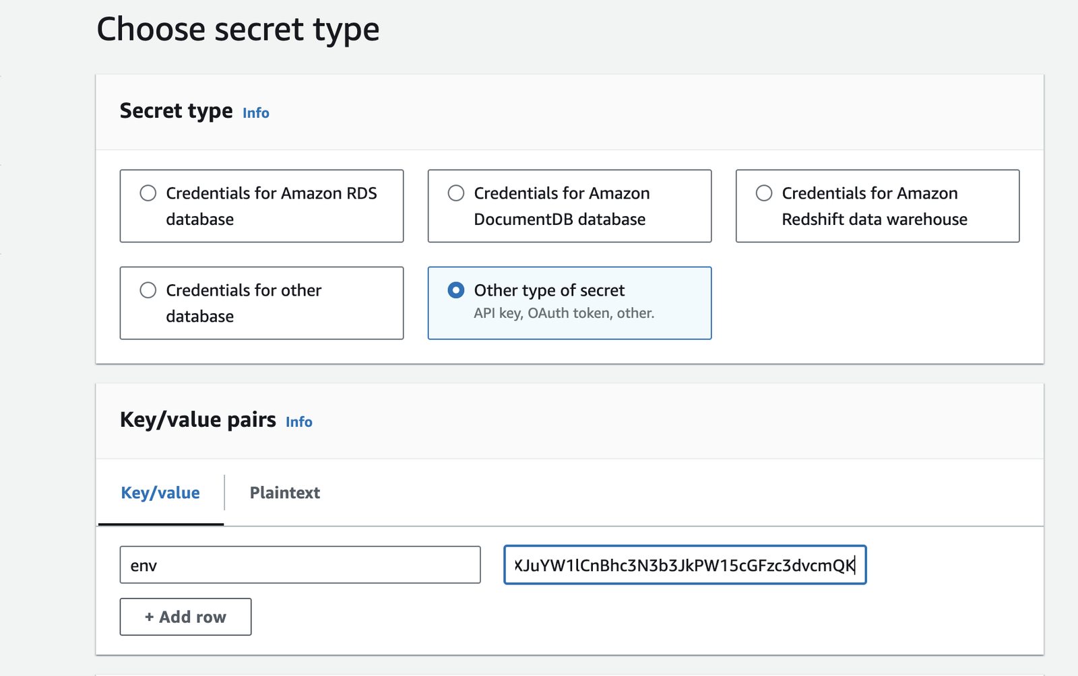Click the Amazon RDS database card
The width and height of the screenshot is (1078, 676).
coord(261,206)
